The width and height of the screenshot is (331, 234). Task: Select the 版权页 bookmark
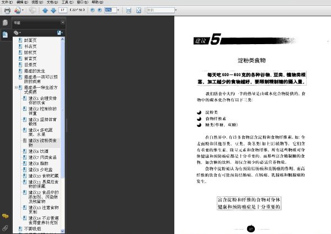(30, 52)
